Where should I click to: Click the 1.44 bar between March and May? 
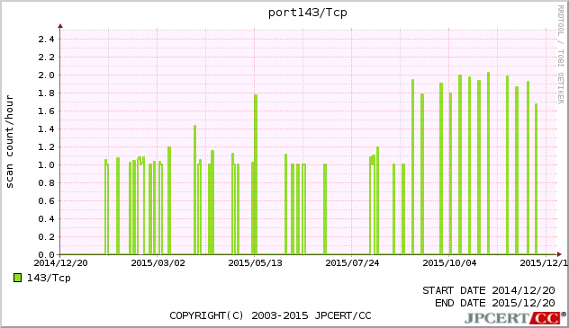[194, 190]
